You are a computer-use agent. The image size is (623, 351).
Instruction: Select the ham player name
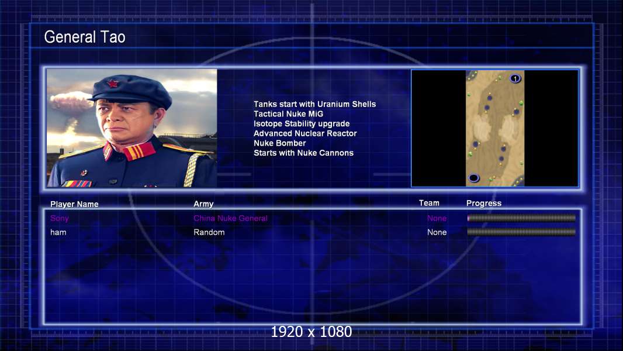point(58,232)
